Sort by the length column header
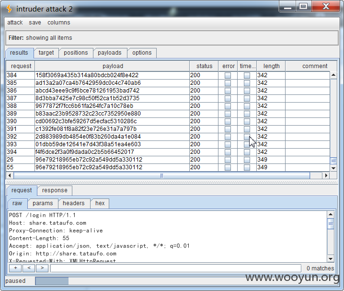344x291 pixels. click(271, 66)
